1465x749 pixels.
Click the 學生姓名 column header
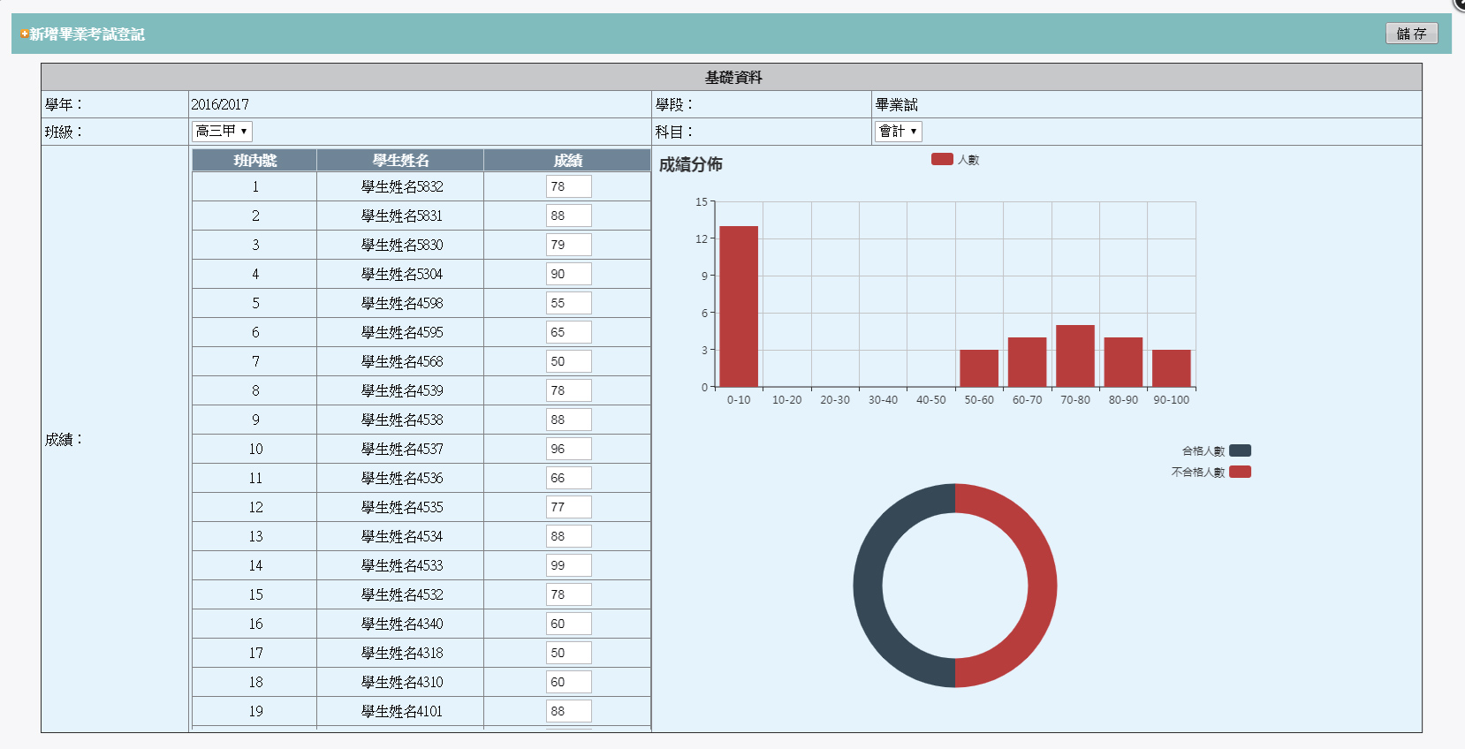[400, 160]
